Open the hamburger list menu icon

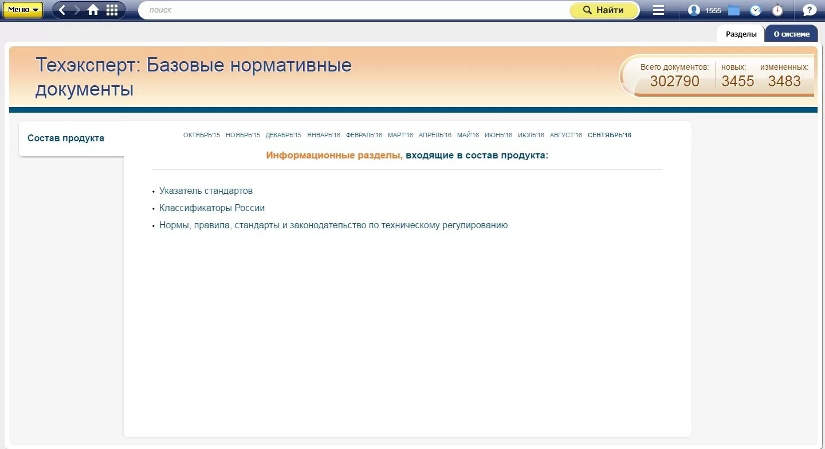tap(659, 10)
